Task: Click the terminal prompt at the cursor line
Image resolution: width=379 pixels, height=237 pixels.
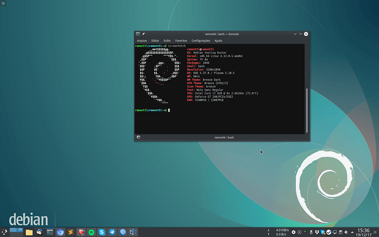Action: 153,110
